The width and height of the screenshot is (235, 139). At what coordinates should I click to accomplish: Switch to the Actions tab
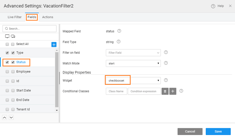tap(48, 17)
